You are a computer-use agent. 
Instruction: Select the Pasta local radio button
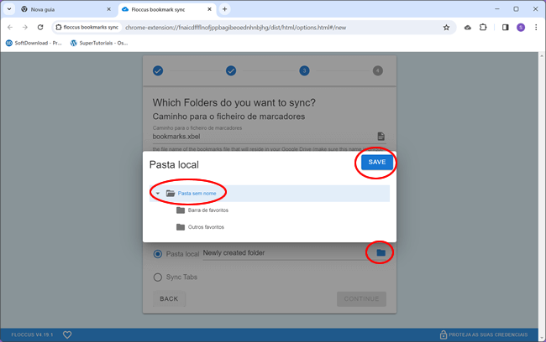coord(158,253)
